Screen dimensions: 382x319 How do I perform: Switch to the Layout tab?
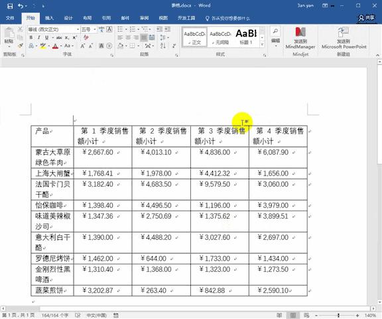(x=88, y=18)
